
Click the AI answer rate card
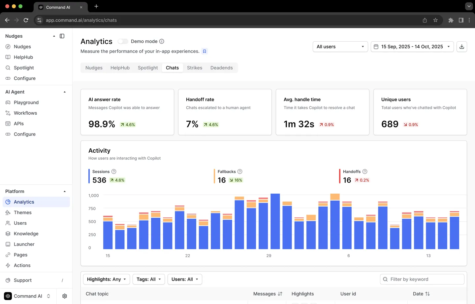tap(127, 112)
